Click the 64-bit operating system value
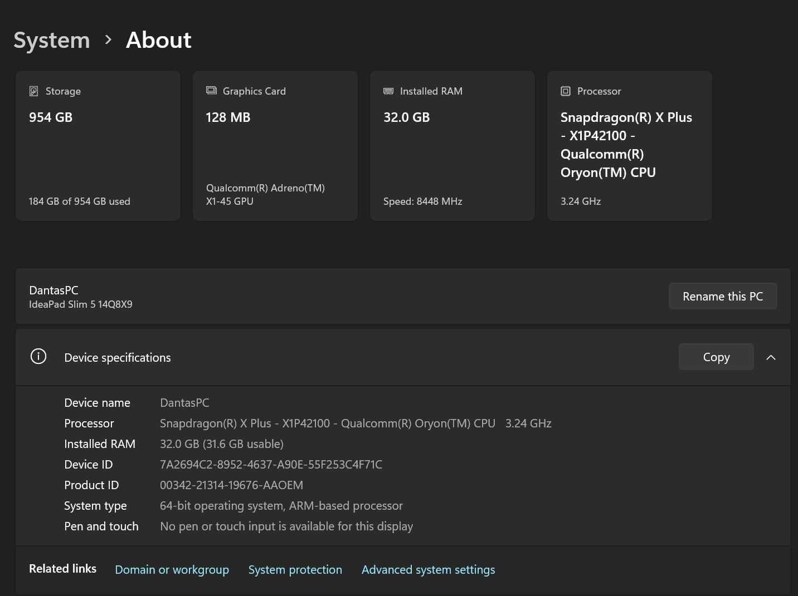Image resolution: width=798 pixels, height=596 pixels. pos(281,505)
